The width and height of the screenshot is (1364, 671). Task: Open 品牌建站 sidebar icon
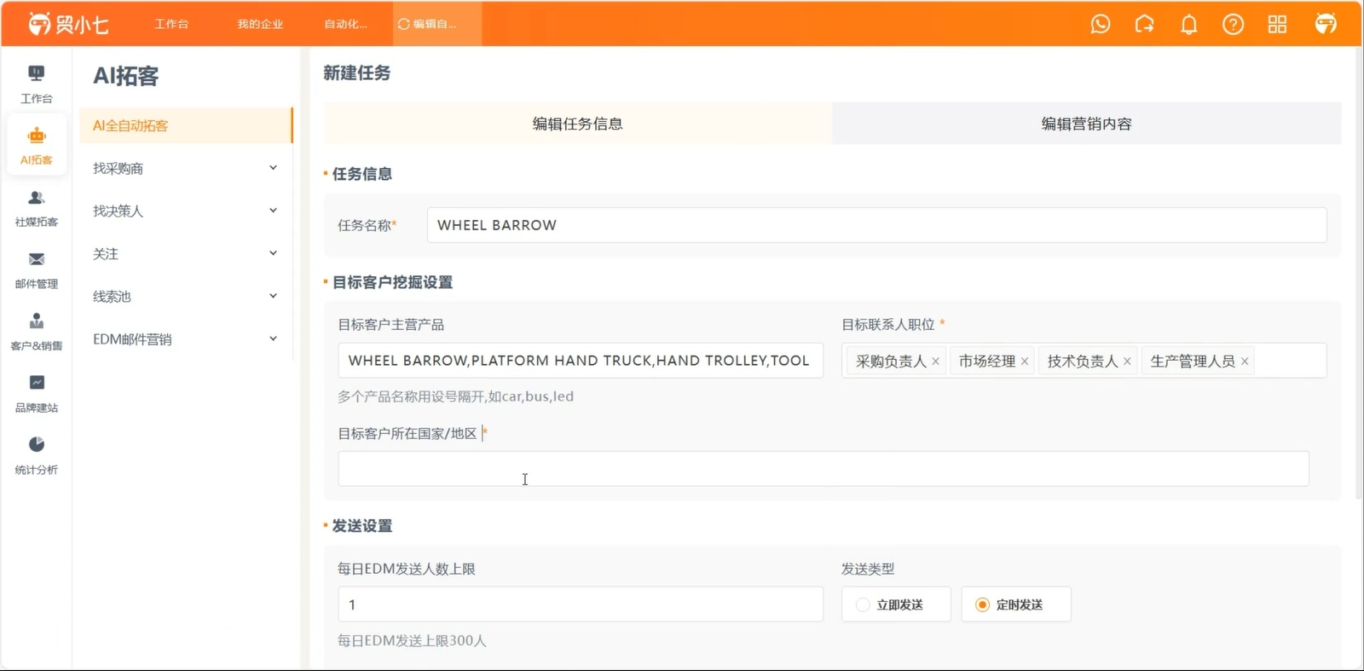(x=37, y=393)
